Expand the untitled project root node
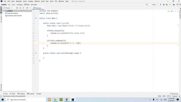 pyautogui.click(x=3, y=11)
